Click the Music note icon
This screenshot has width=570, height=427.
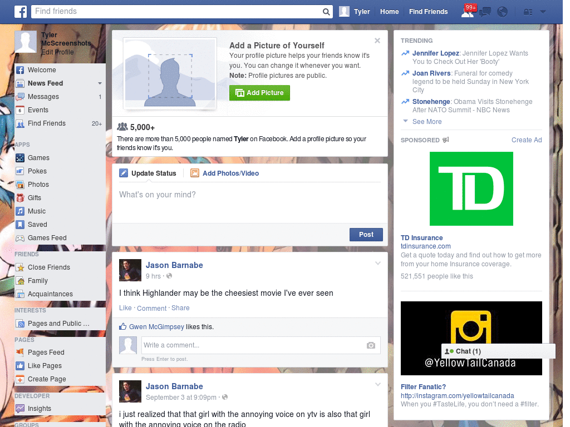click(20, 211)
